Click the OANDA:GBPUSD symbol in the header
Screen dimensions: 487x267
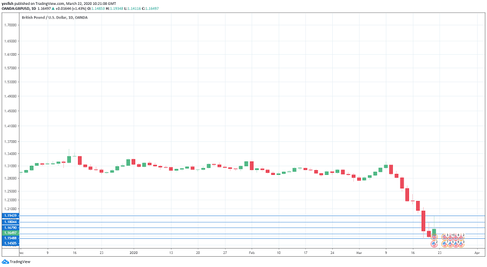(15, 8)
